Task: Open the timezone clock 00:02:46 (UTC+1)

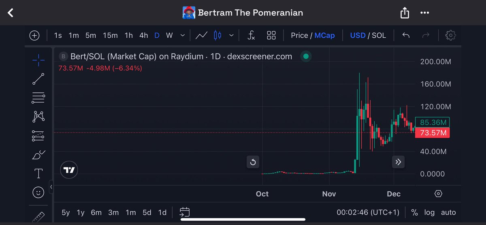Action: tap(368, 212)
